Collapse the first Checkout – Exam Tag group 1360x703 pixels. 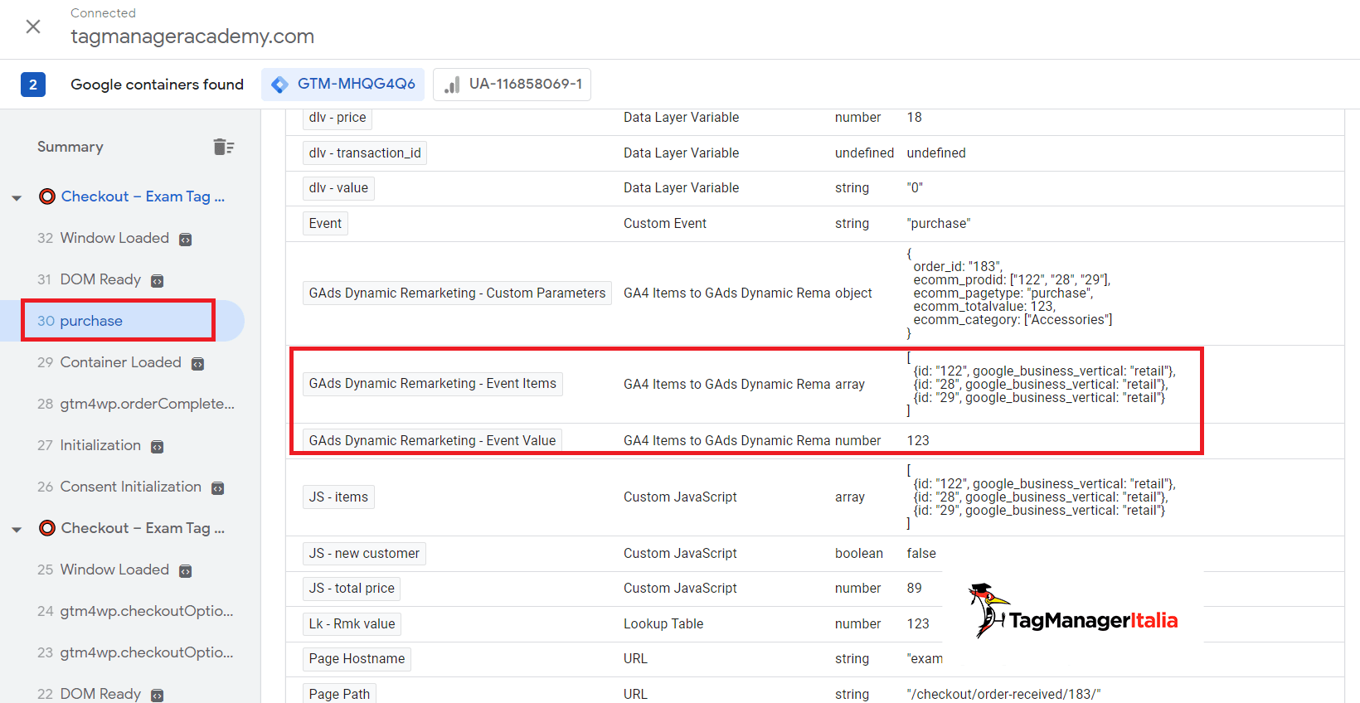17,198
